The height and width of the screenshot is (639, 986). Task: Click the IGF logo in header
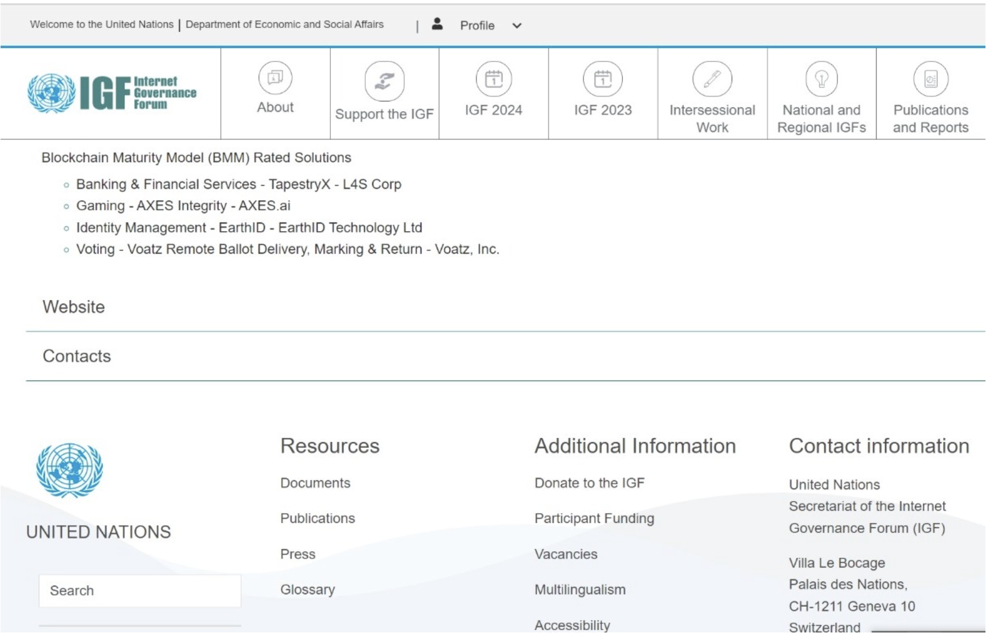[x=112, y=93]
